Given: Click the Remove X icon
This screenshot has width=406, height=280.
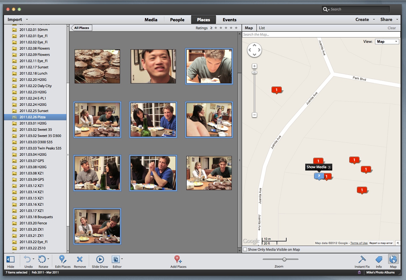Looking at the screenshot, I should pyautogui.click(x=80, y=259).
